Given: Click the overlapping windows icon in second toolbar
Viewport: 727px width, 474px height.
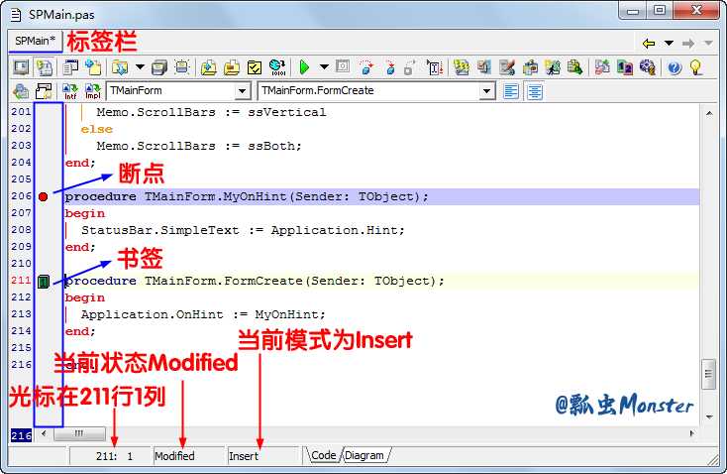Looking at the screenshot, I should click(x=44, y=91).
